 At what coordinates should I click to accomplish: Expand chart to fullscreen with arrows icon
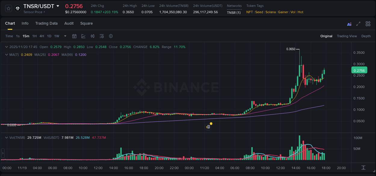click(x=358, y=24)
